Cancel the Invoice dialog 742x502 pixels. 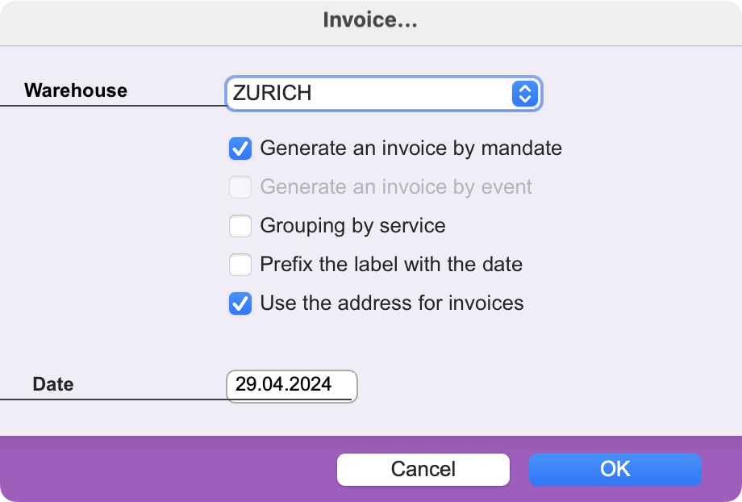point(423,470)
